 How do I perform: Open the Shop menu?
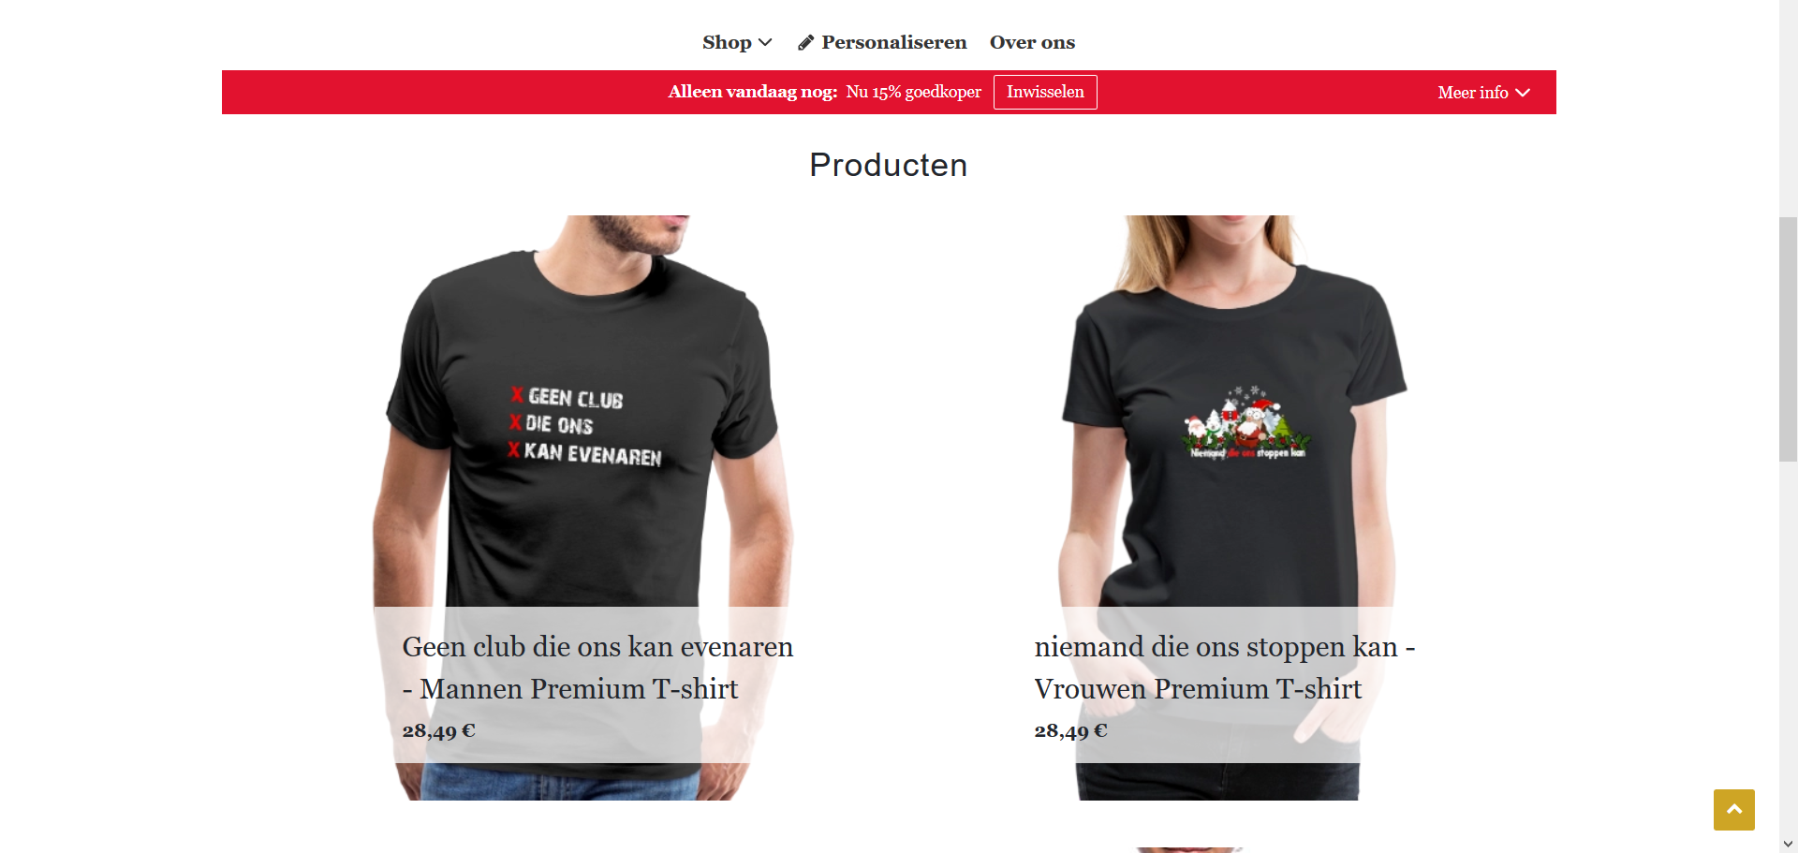click(x=737, y=42)
